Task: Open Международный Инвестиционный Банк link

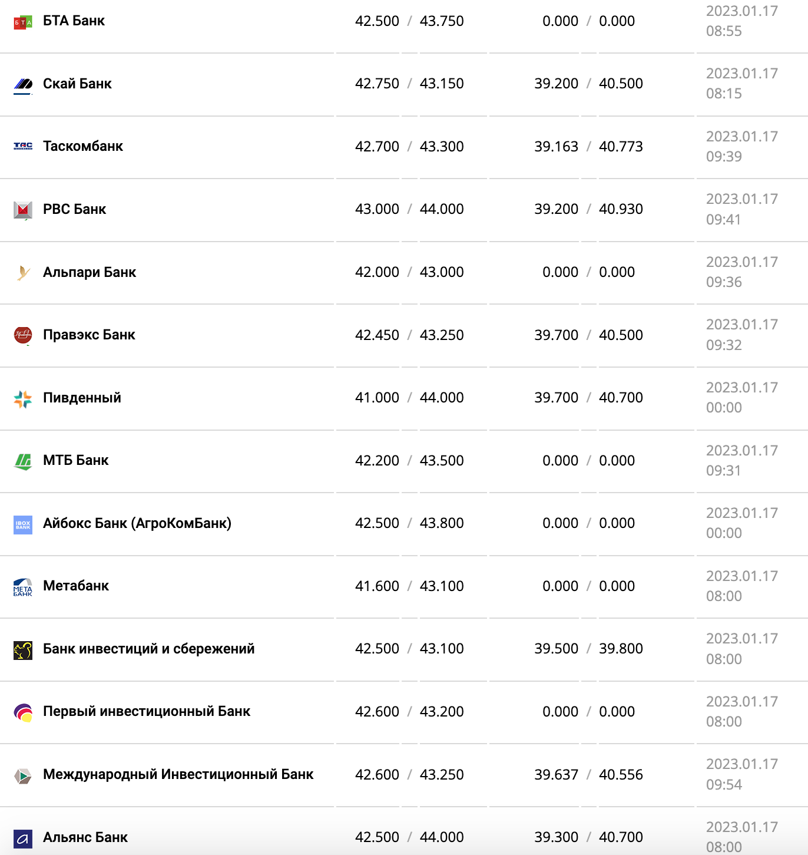Action: pyautogui.click(x=178, y=774)
